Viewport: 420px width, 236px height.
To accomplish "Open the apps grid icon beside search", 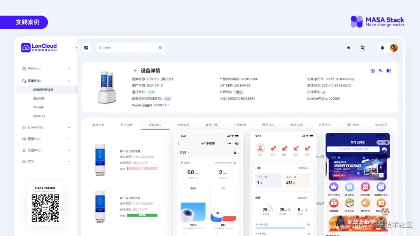I will click(86, 47).
